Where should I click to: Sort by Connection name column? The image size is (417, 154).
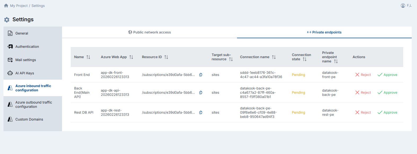pos(274,57)
